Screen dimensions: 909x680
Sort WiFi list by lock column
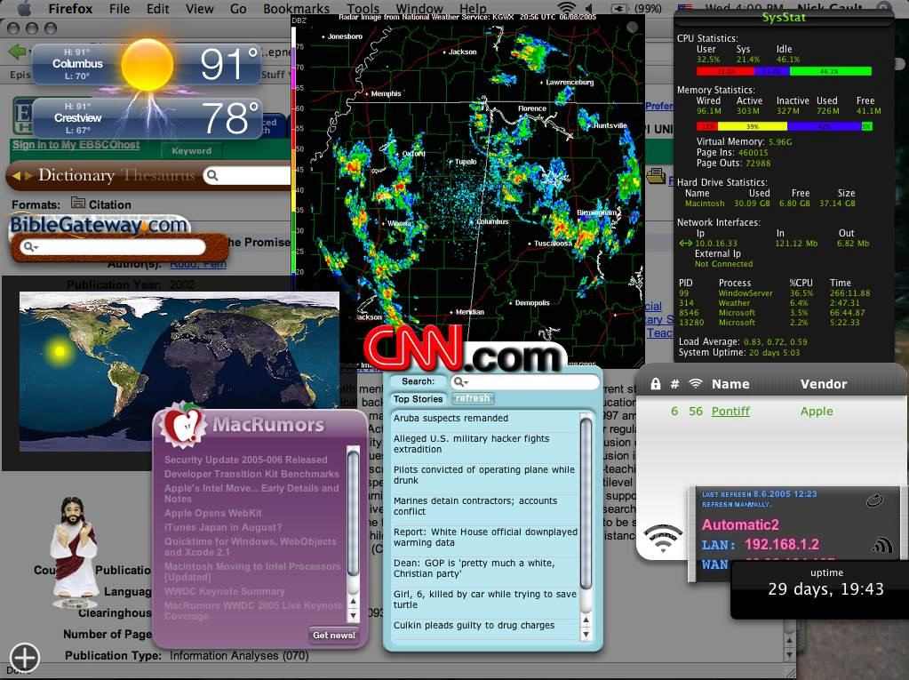pos(655,384)
